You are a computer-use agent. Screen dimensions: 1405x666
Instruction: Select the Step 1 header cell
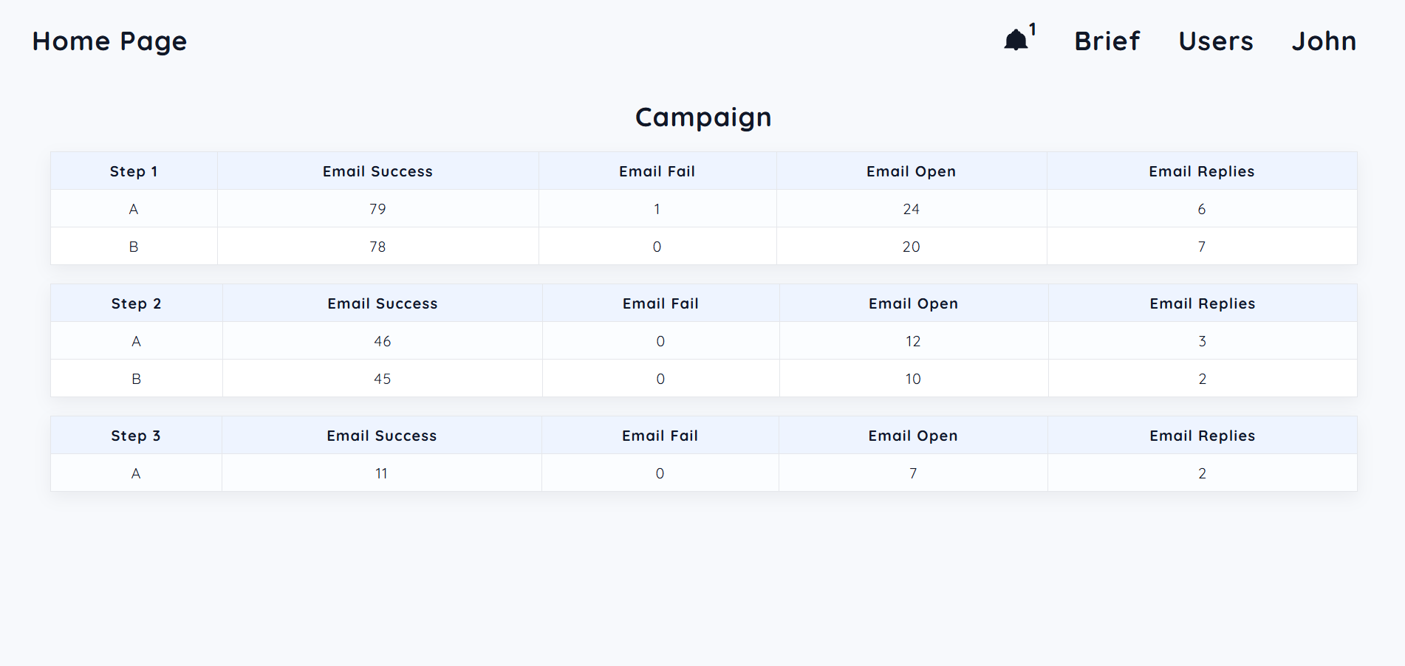tap(134, 171)
